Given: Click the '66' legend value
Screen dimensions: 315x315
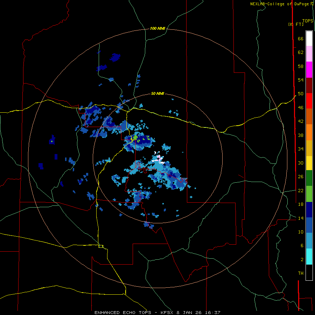Looking at the screenshot, I should [301, 38].
